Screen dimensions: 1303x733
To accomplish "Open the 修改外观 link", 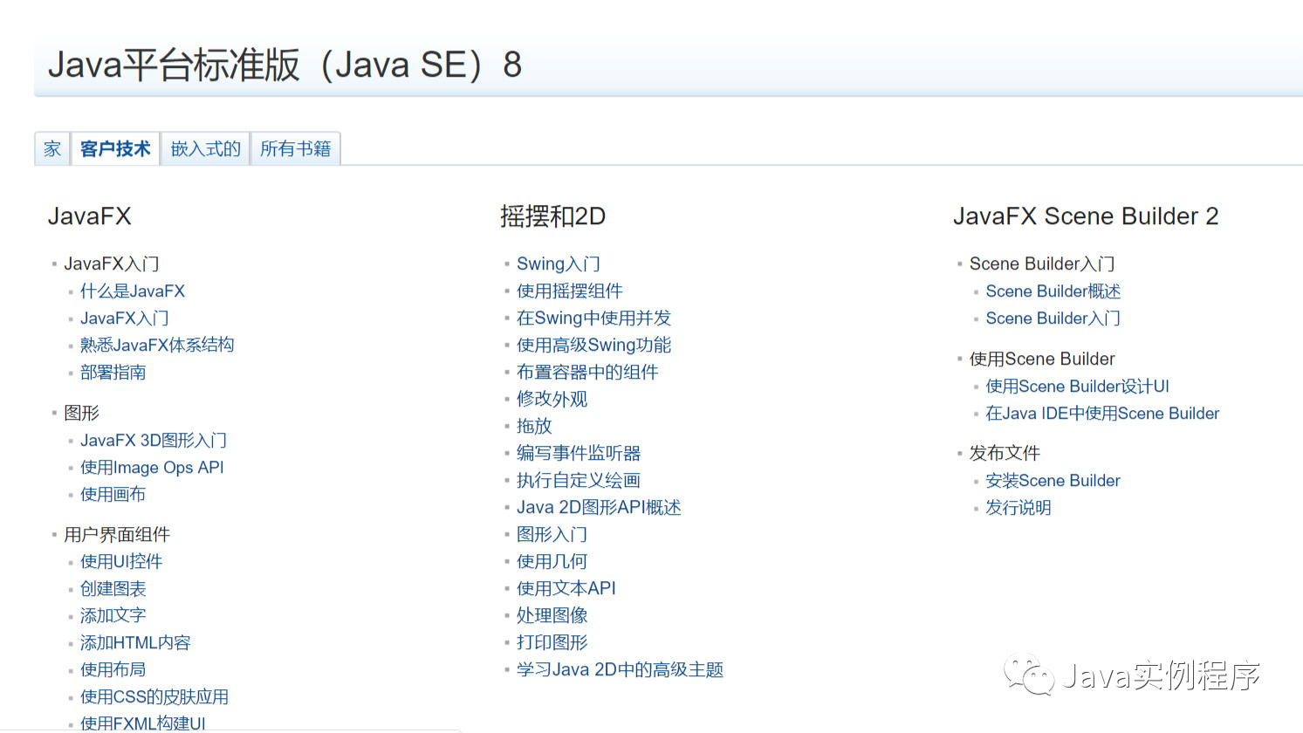I will pyautogui.click(x=552, y=400).
